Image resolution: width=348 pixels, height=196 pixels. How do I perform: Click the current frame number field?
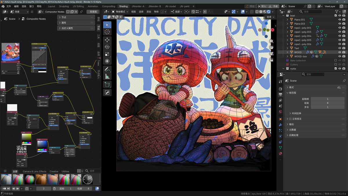pos(43,188)
